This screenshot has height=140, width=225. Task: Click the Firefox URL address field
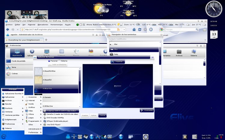[x=70, y=29]
